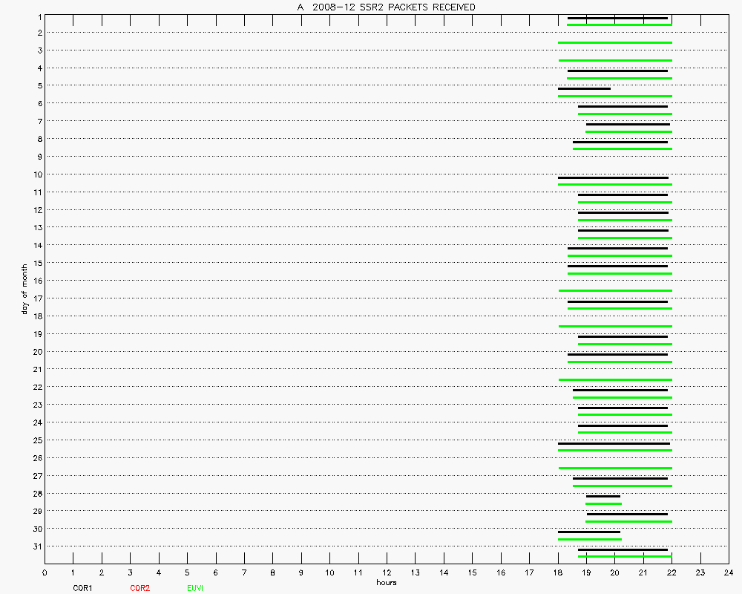Click the y-axis tick label 16
This screenshot has height=594, width=742.
coord(36,281)
